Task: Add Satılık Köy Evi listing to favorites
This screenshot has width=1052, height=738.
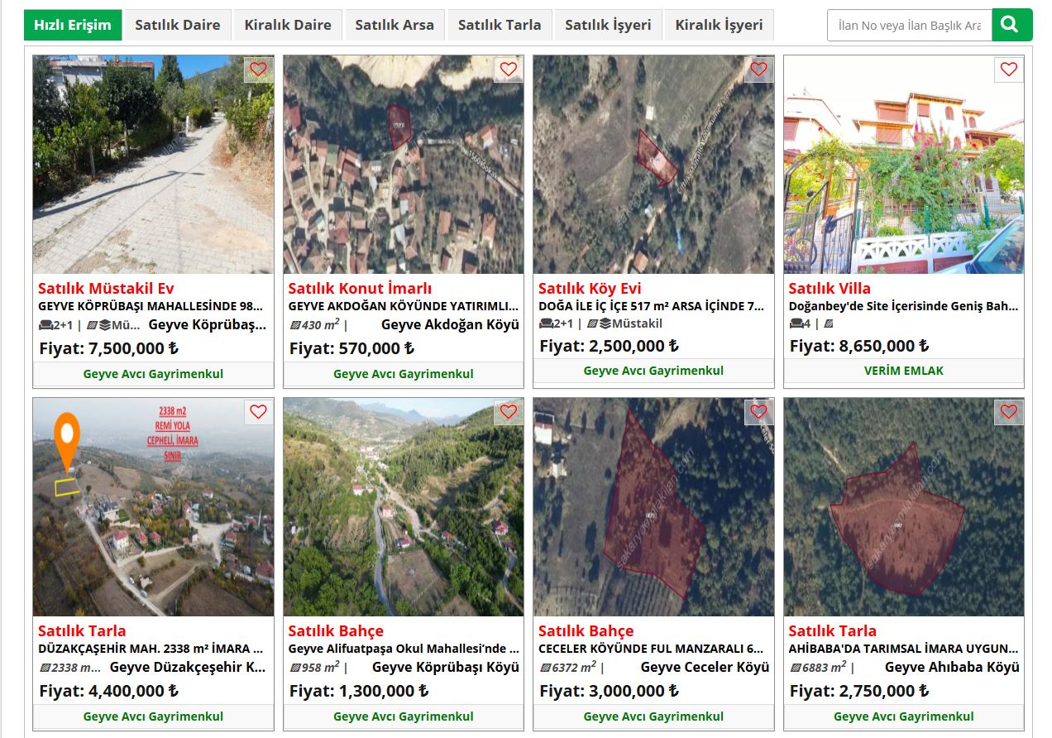Action: (x=758, y=69)
